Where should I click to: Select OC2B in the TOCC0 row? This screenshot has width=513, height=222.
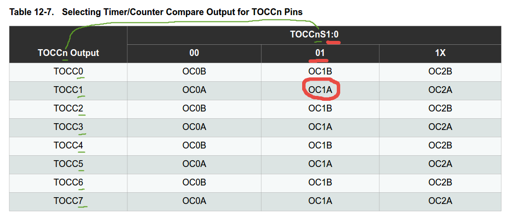click(440, 72)
